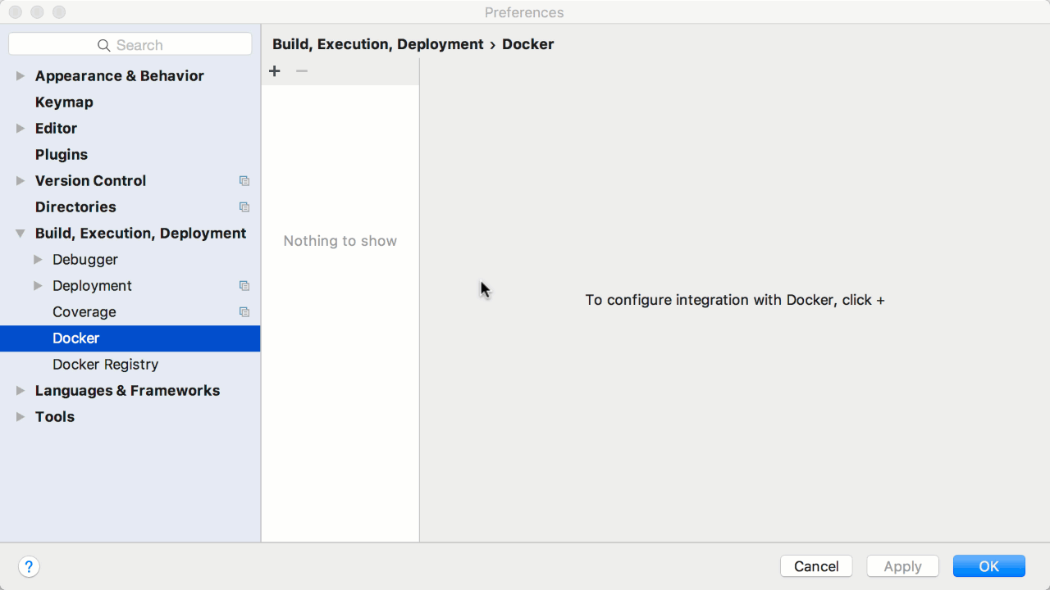
Task: Click project-level icon beside Version Control
Action: coord(244,181)
